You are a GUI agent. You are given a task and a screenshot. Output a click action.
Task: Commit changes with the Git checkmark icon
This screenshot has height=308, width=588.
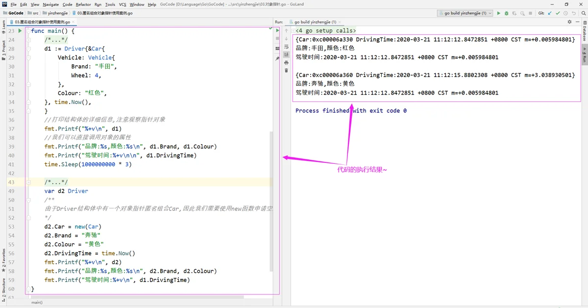(557, 13)
